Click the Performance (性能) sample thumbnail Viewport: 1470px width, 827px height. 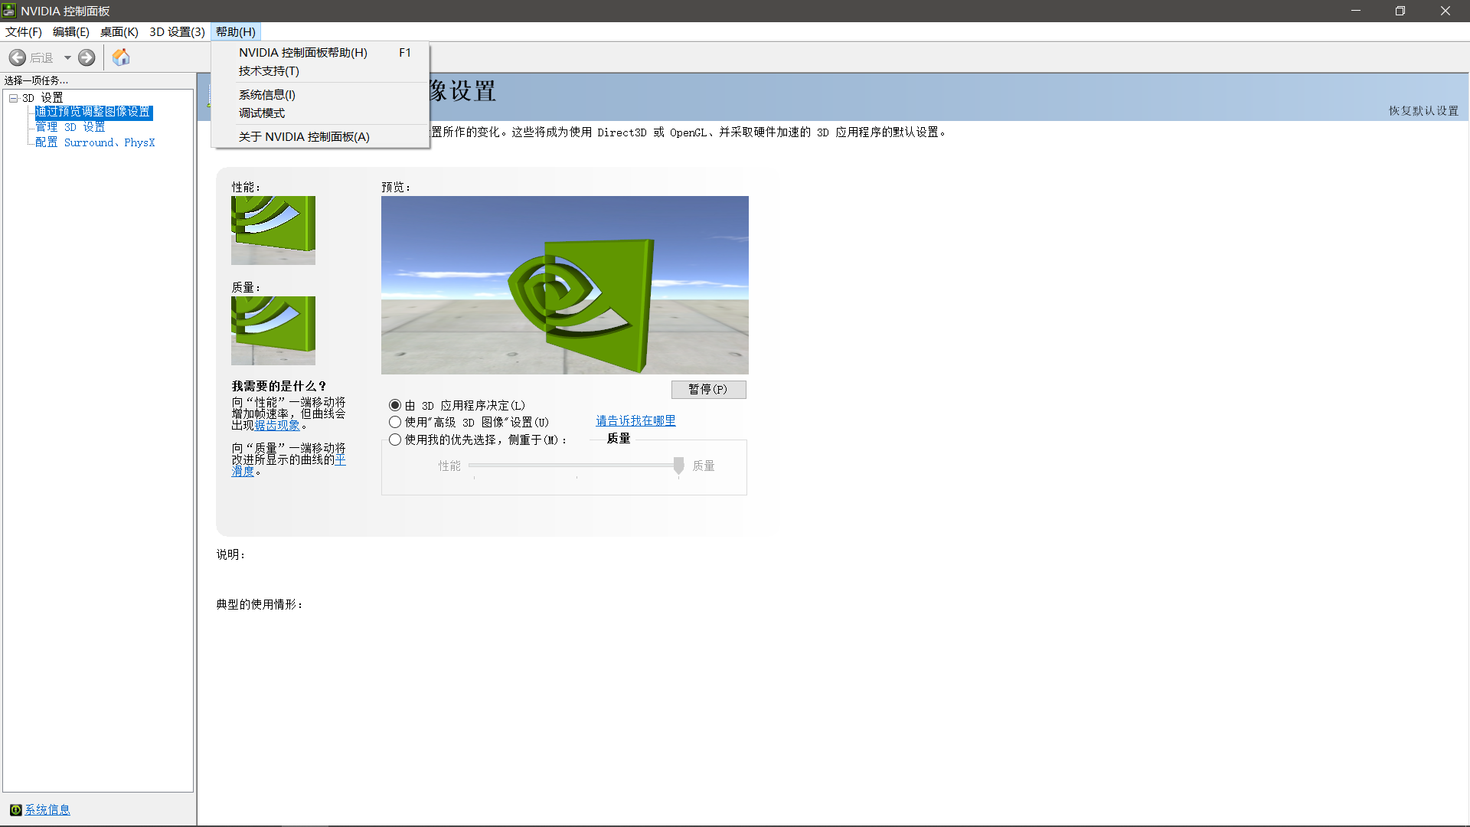273,230
